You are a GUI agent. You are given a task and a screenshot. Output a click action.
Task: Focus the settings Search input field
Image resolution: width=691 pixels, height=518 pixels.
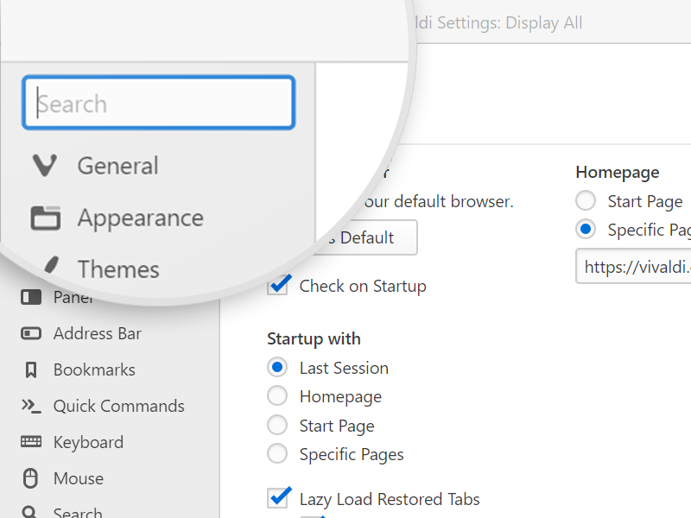[159, 103]
